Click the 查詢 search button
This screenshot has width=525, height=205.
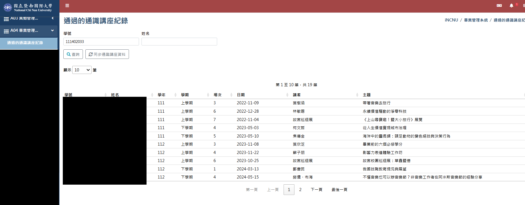click(x=73, y=54)
